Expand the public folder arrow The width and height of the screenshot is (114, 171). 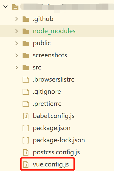pos(17,43)
